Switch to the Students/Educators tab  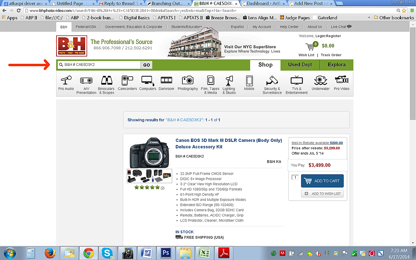point(187,27)
